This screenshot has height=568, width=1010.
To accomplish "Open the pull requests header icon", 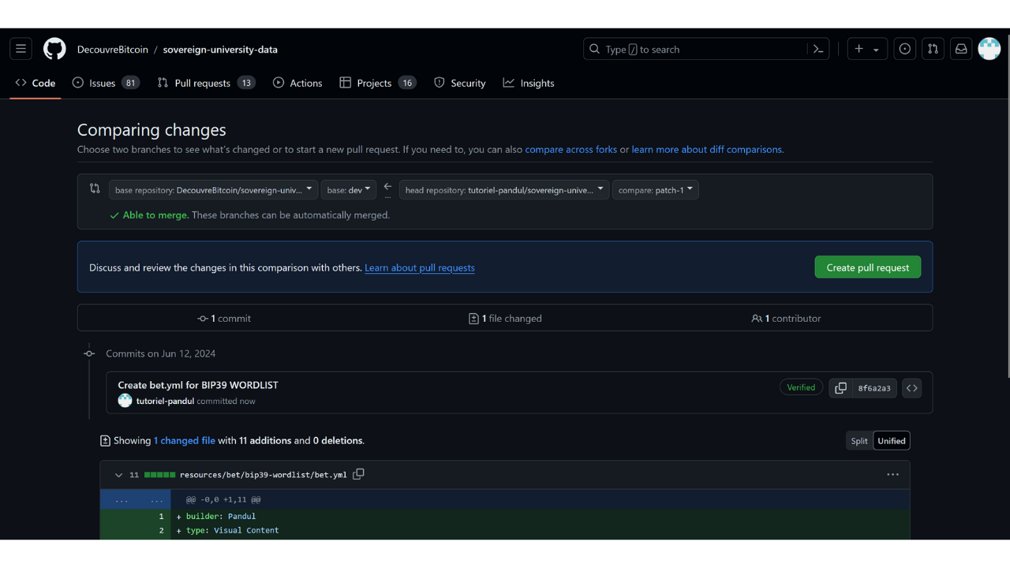I will (x=933, y=49).
